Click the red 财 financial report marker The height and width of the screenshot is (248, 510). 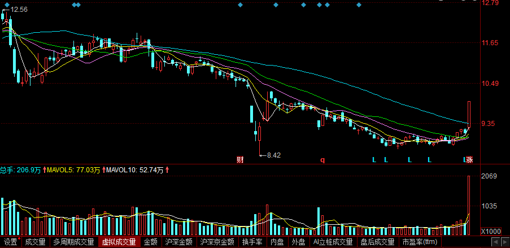240,160
